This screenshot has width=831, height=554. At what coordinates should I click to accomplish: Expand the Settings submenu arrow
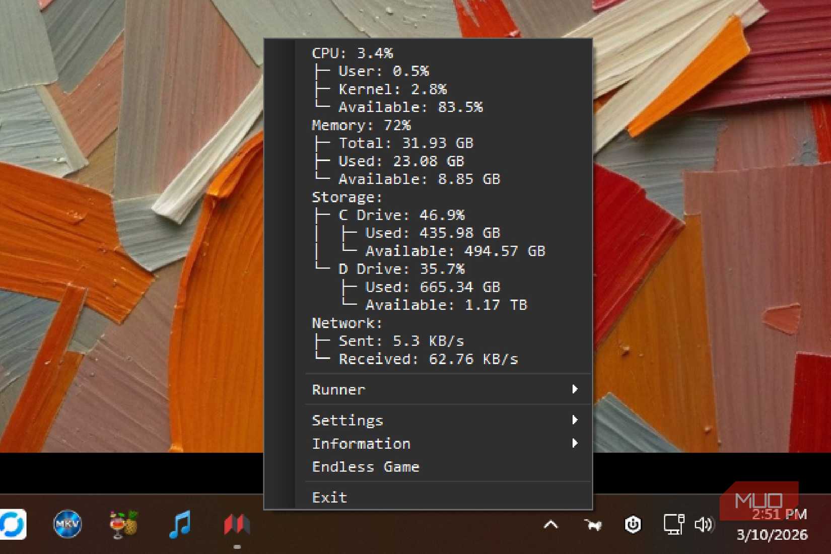575,420
